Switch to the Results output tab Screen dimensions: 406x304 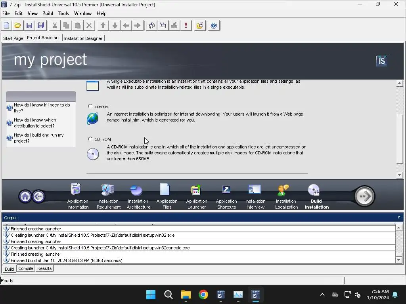[x=44, y=269]
